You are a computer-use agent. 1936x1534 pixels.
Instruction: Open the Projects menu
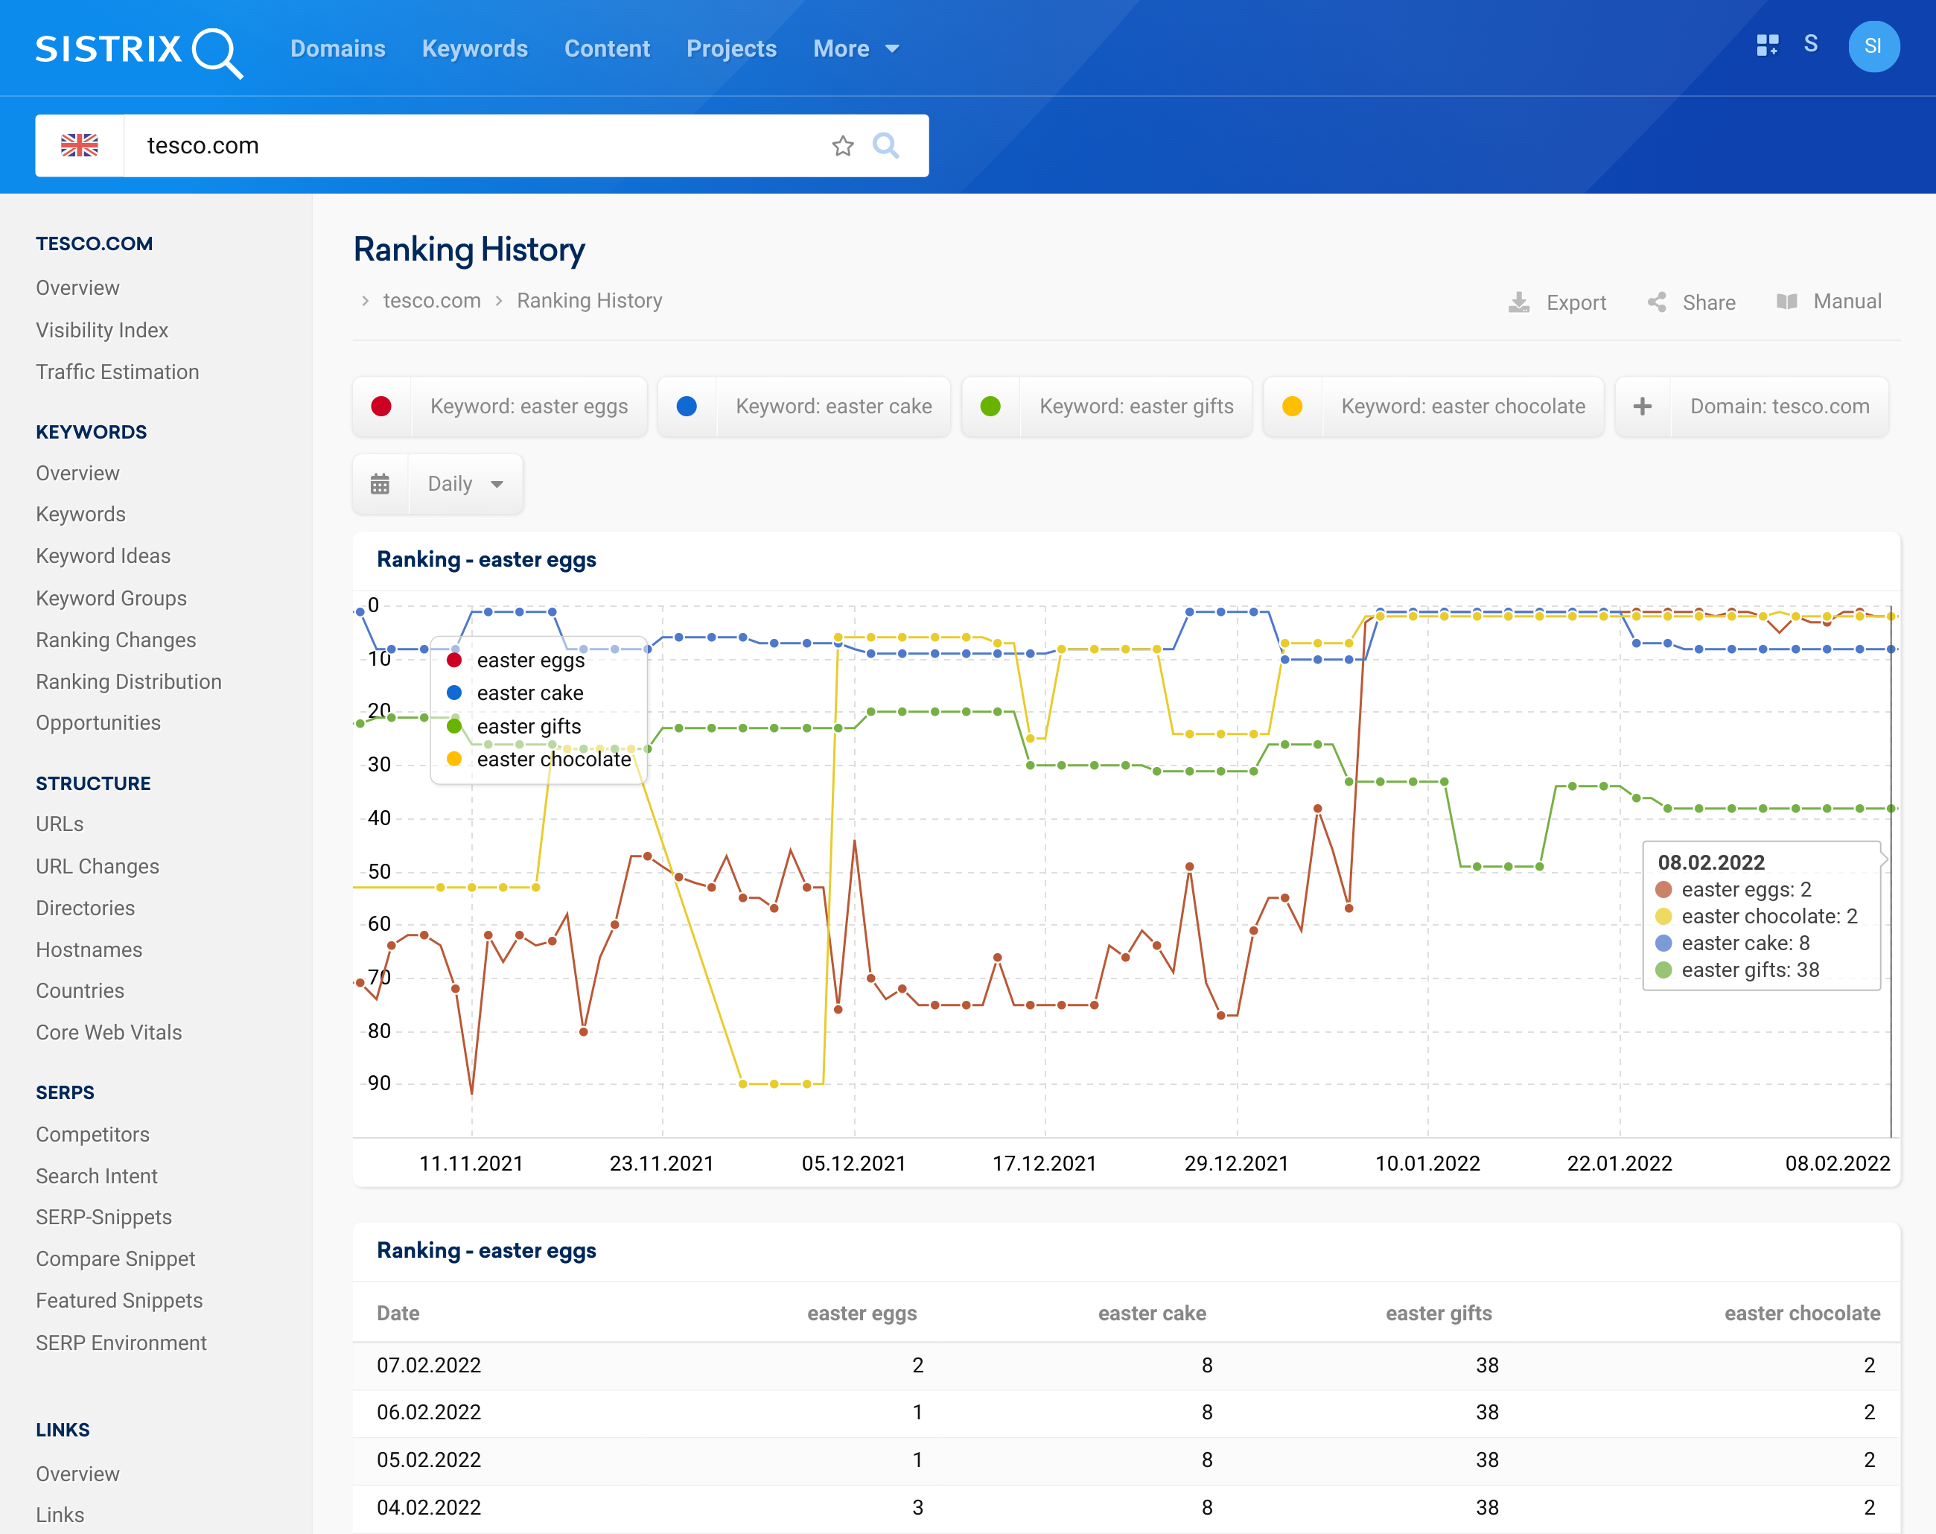pyautogui.click(x=732, y=48)
